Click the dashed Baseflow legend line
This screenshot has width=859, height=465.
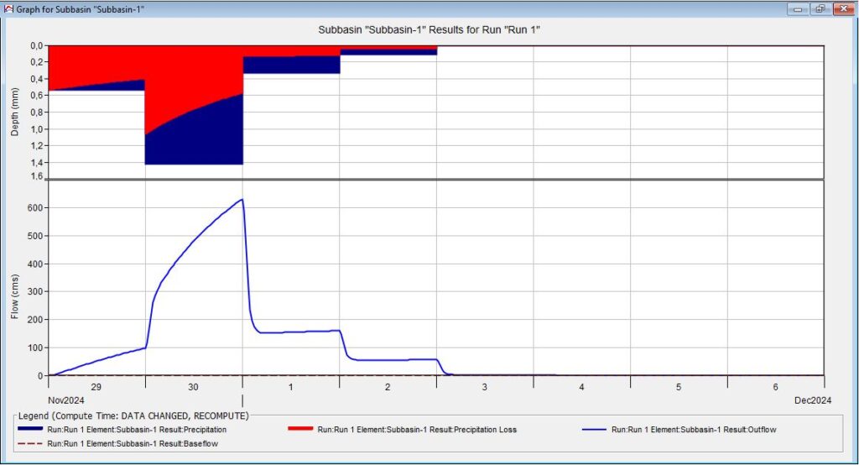[29, 442]
